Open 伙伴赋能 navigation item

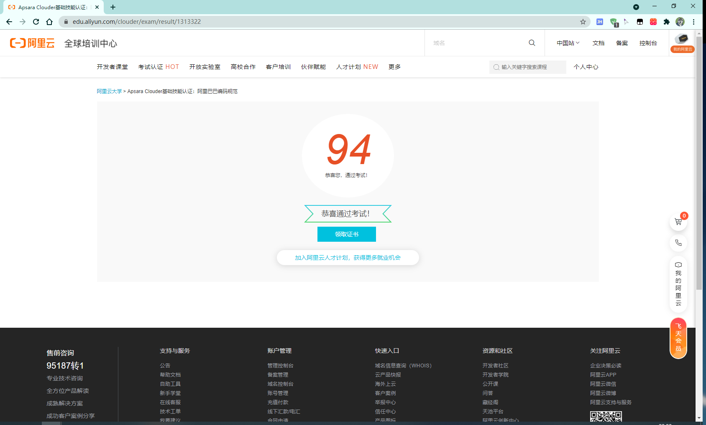tap(313, 67)
